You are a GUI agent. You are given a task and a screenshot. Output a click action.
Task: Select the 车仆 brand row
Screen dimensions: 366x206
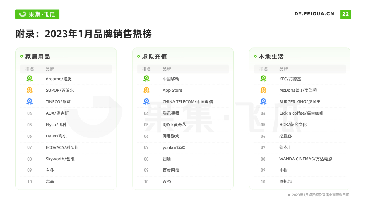coord(66,170)
